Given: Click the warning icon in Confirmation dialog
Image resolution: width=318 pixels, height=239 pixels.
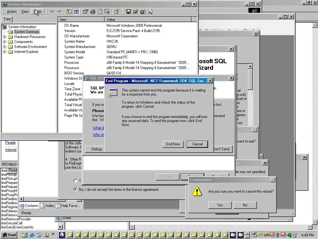Looking at the screenshot, I should [197, 191].
